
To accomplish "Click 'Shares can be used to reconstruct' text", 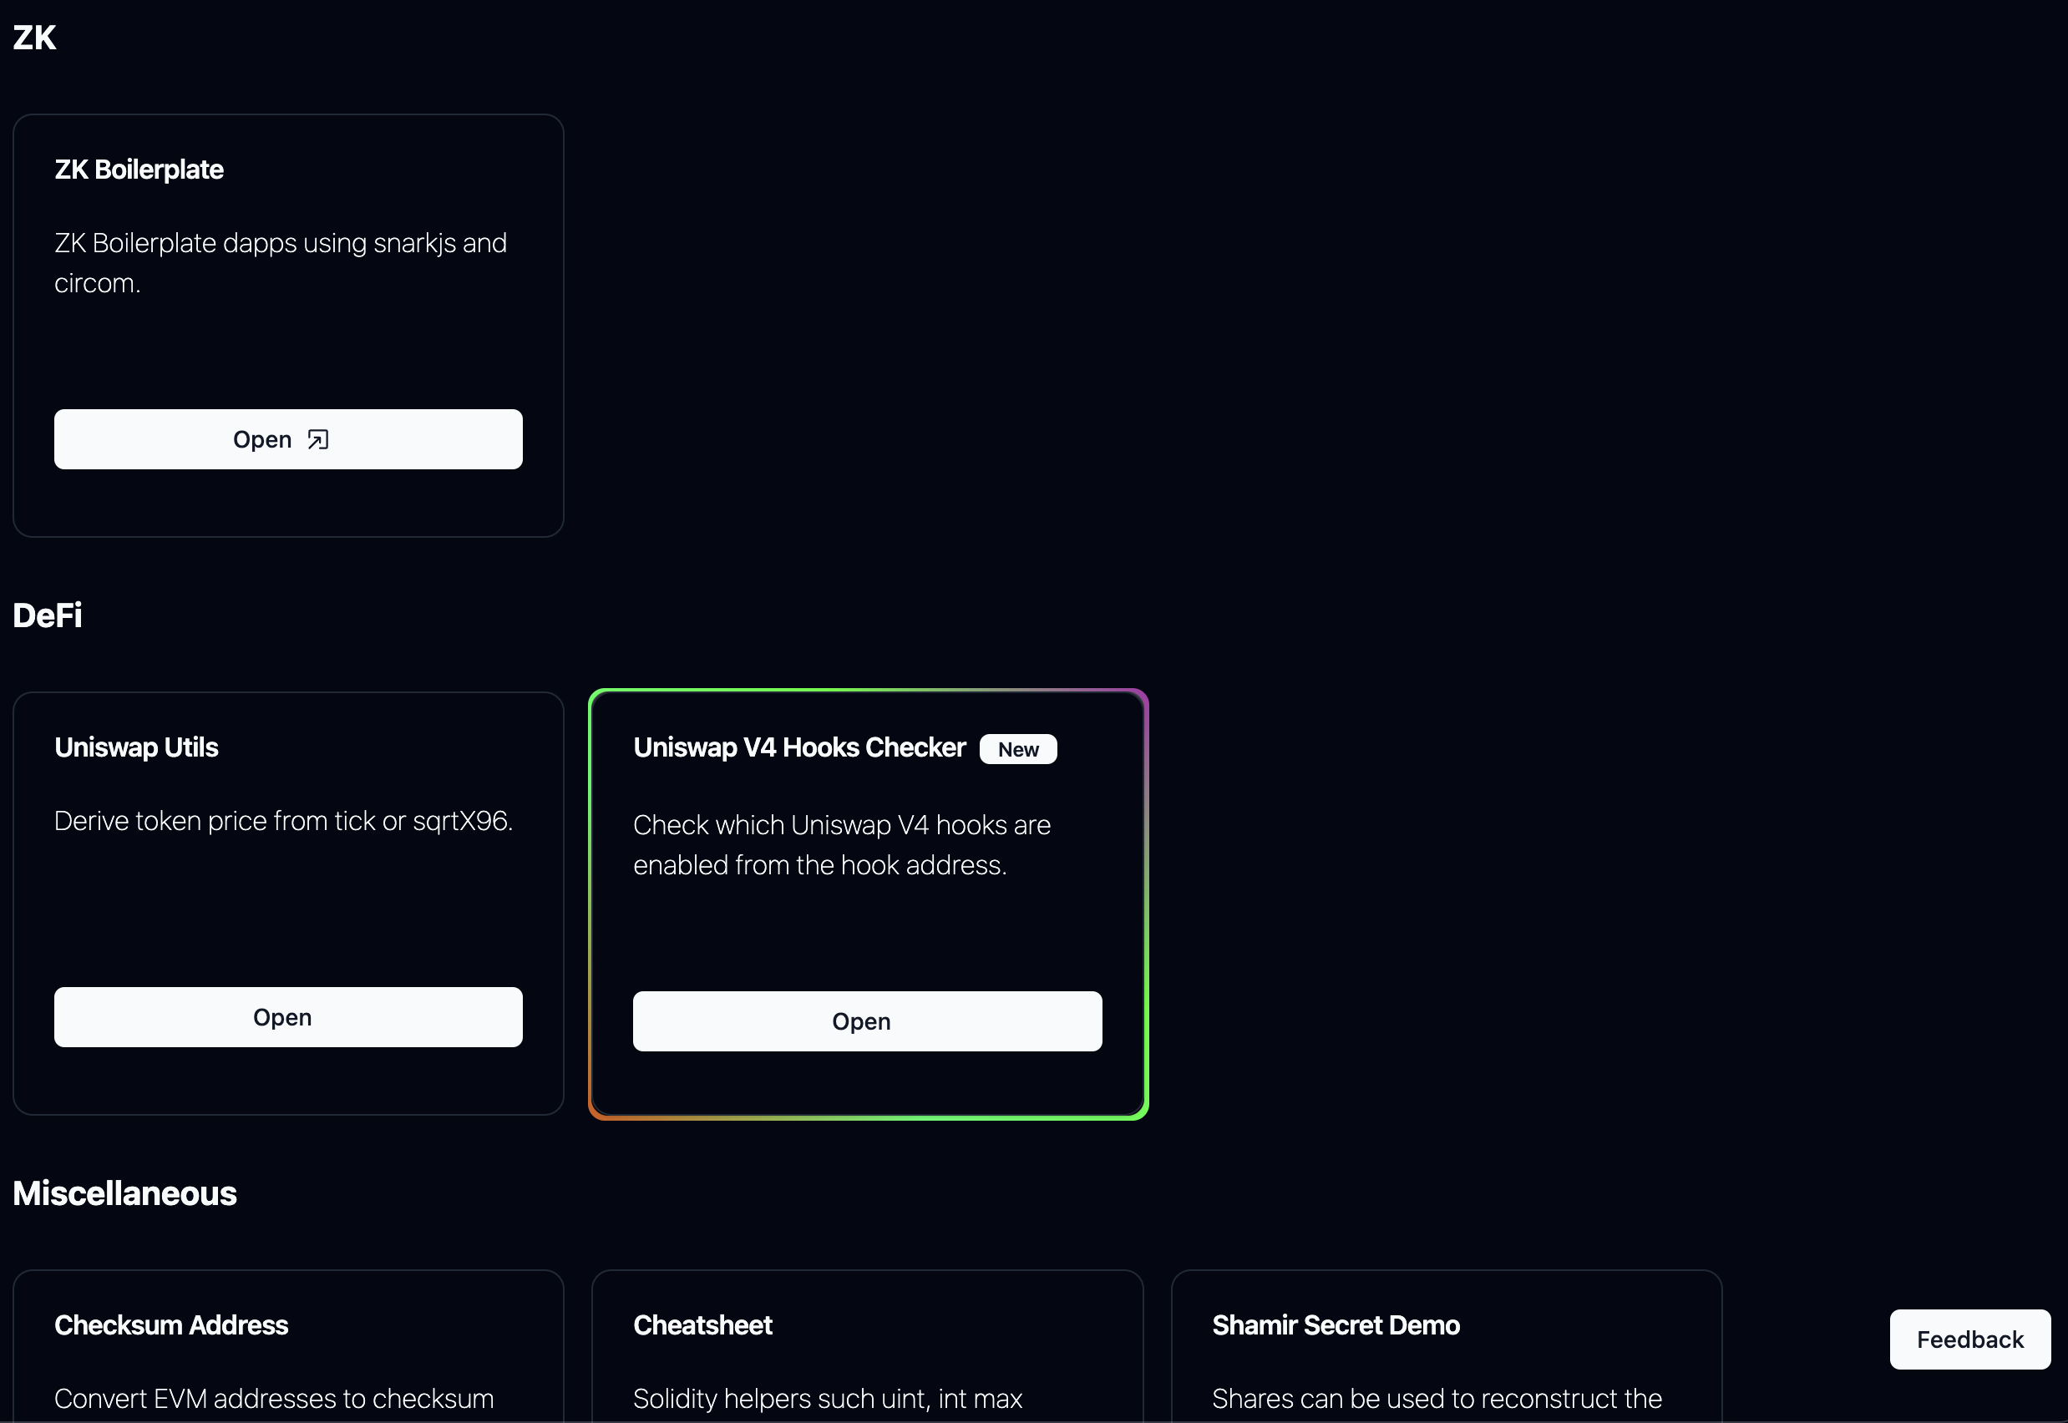I will [1437, 1398].
